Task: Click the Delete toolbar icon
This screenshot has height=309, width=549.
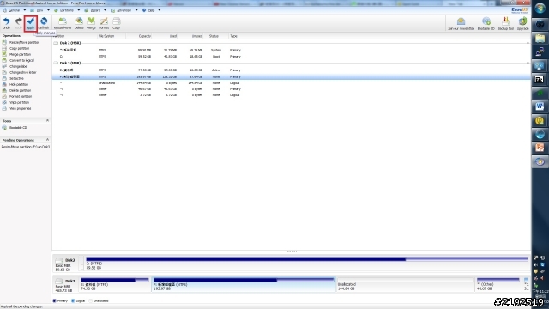Action: (79, 23)
